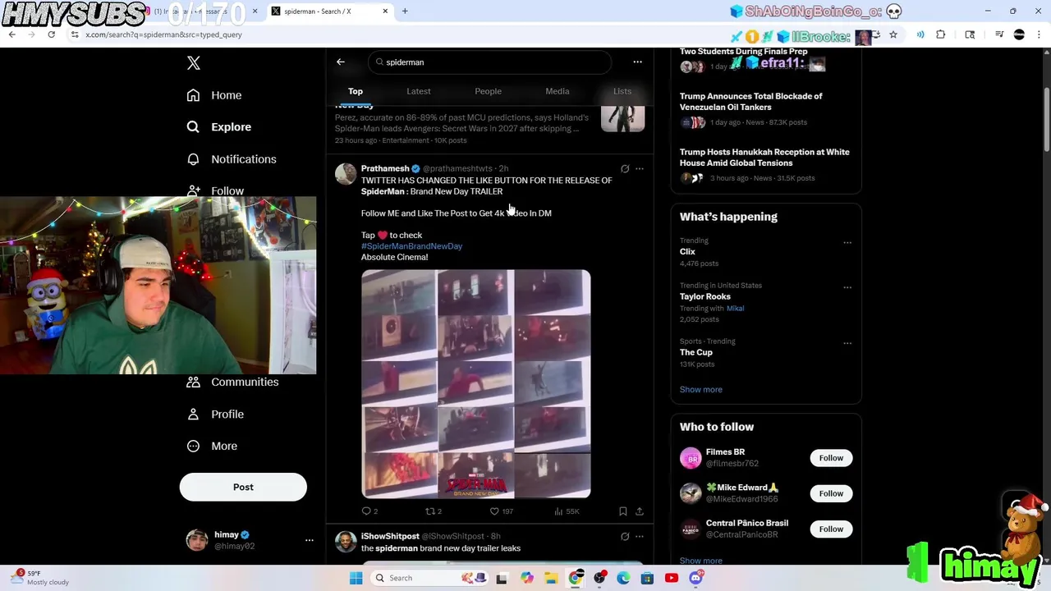
Task: Repost Prathamesh's post
Action: pos(434,511)
